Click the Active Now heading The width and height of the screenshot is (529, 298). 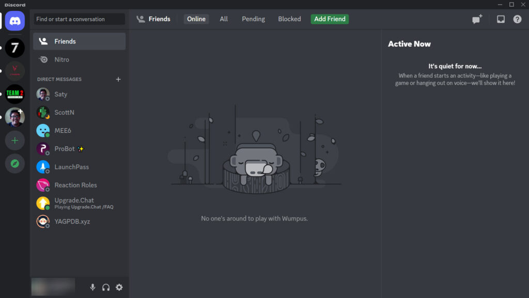pos(409,44)
